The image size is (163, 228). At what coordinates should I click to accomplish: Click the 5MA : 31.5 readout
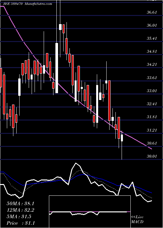click(x=19, y=217)
